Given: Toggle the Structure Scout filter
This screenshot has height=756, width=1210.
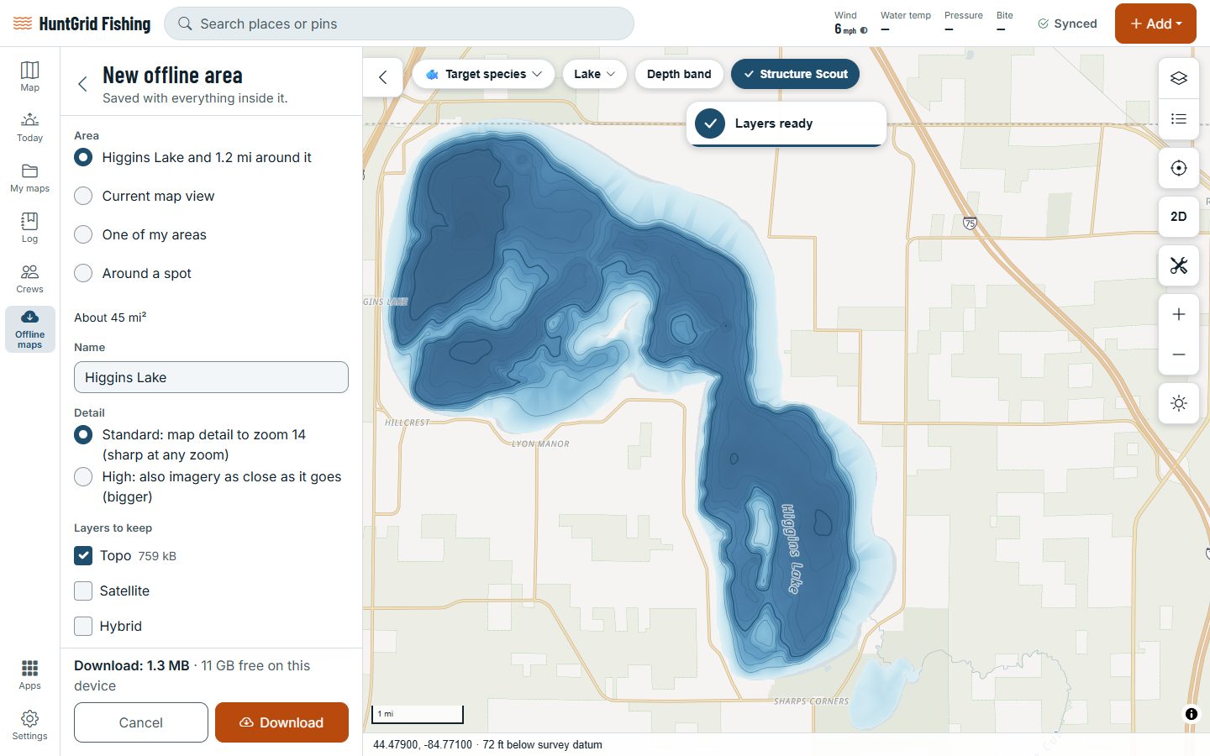Looking at the screenshot, I should [795, 74].
